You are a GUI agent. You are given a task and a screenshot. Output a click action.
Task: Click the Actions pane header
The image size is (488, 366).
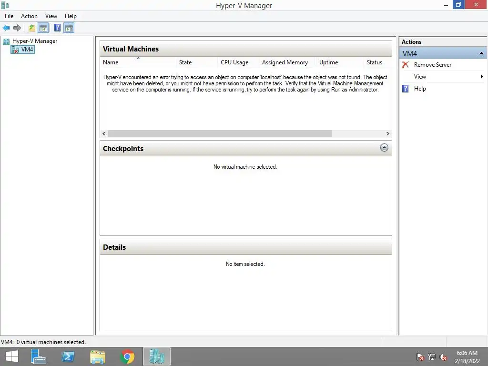[443, 42]
